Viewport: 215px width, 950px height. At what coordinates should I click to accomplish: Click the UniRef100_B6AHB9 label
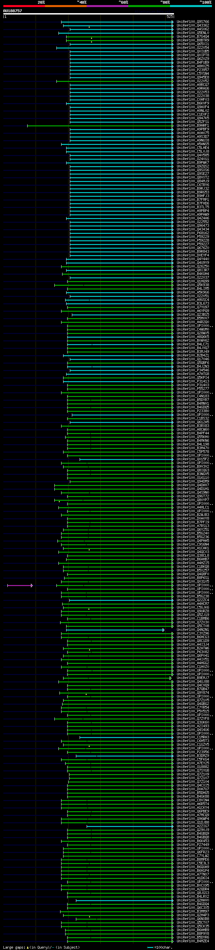click(193, 930)
